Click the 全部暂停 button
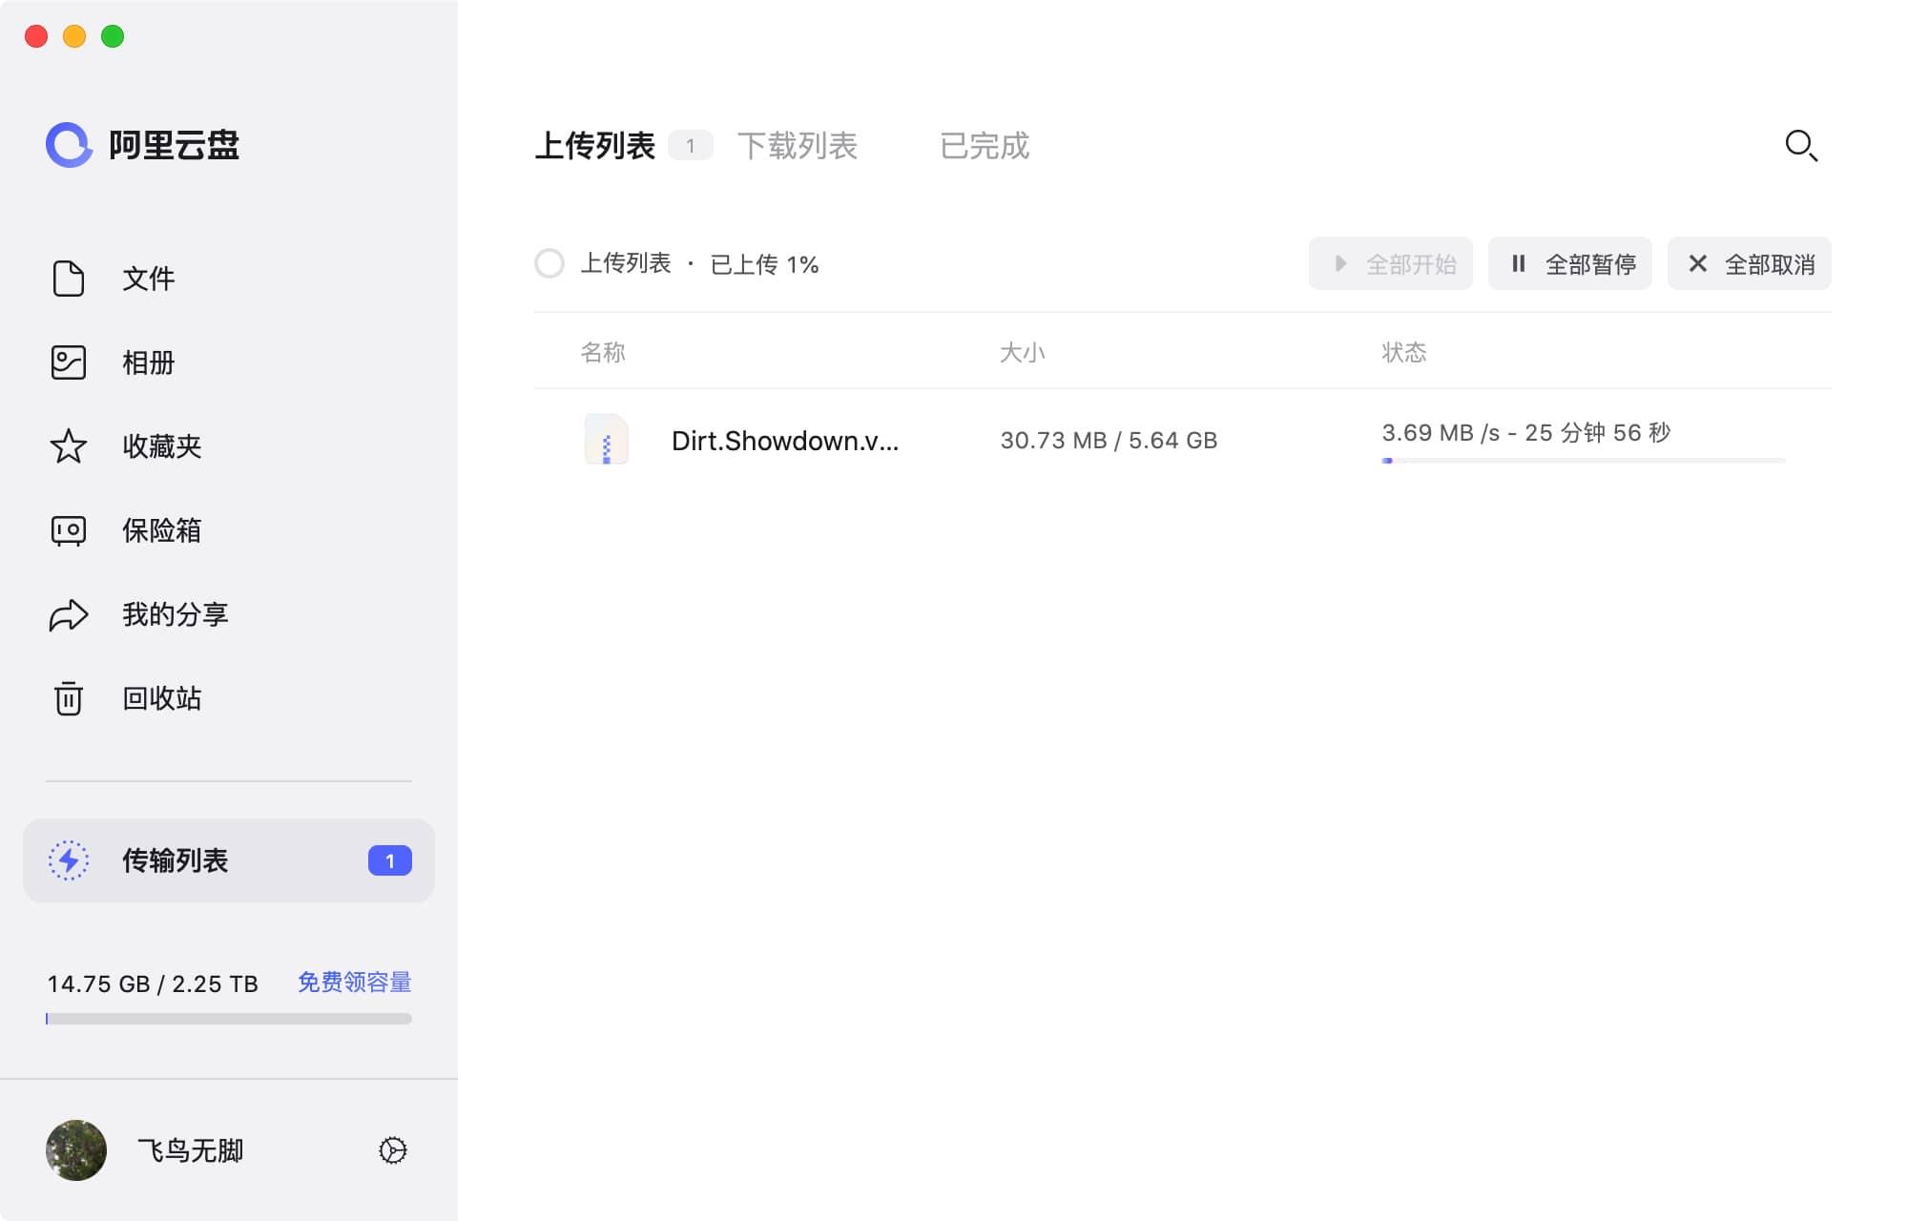Viewport: 1908px width, 1221px height. pyautogui.click(x=1570, y=263)
